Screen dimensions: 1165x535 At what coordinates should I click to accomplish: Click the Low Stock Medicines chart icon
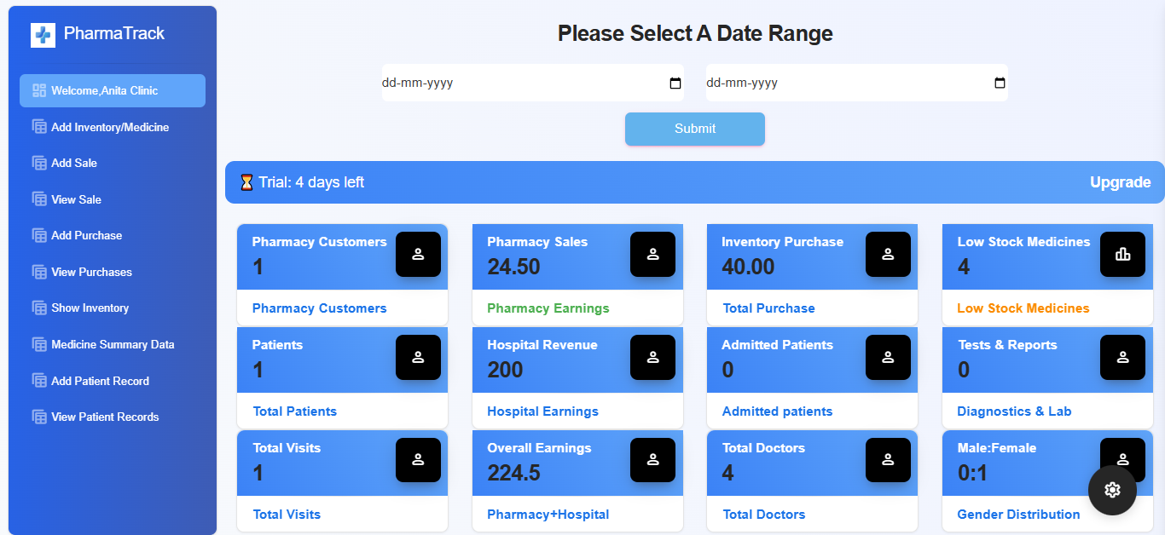click(1122, 254)
